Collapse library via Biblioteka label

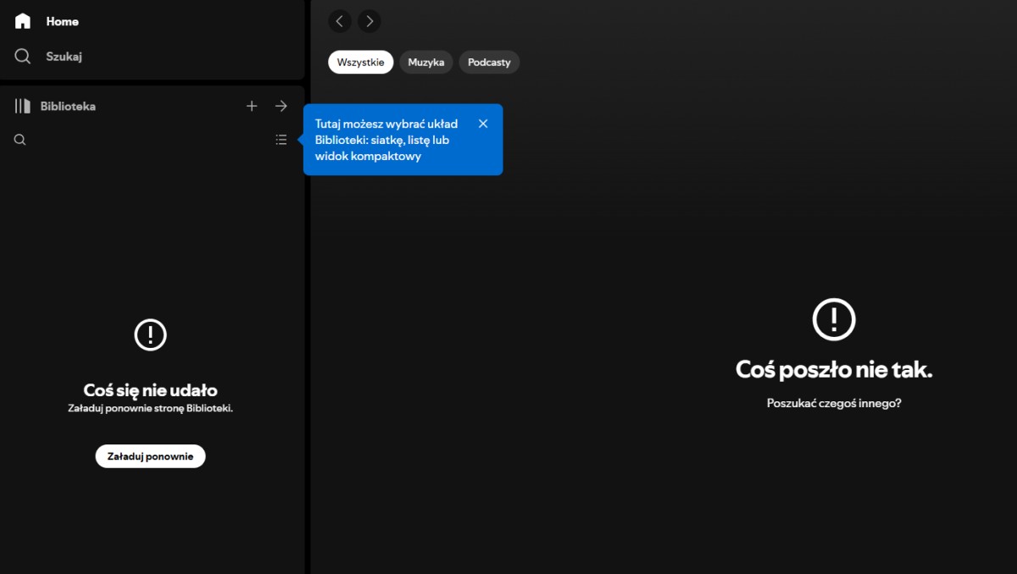tap(68, 107)
